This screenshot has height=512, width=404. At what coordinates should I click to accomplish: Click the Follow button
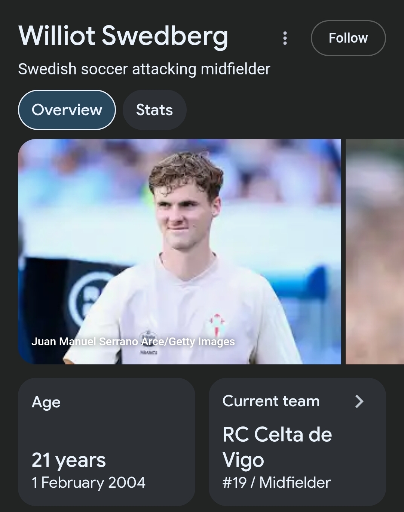point(348,38)
